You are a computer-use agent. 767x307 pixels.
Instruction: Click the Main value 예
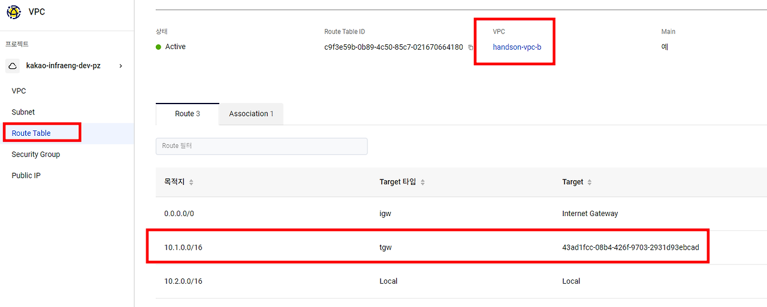pyautogui.click(x=665, y=47)
